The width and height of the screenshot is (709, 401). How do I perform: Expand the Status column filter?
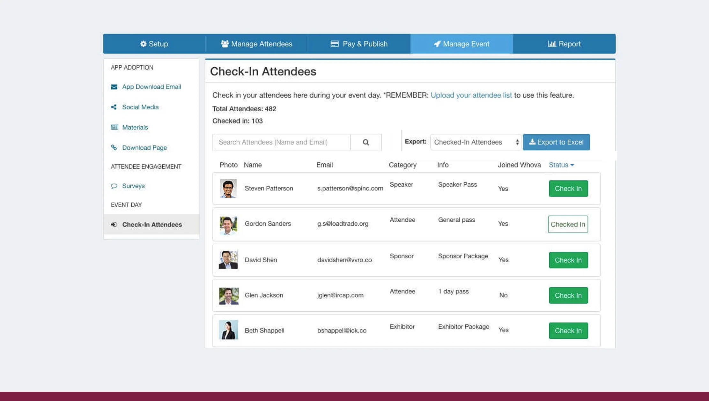(561, 165)
